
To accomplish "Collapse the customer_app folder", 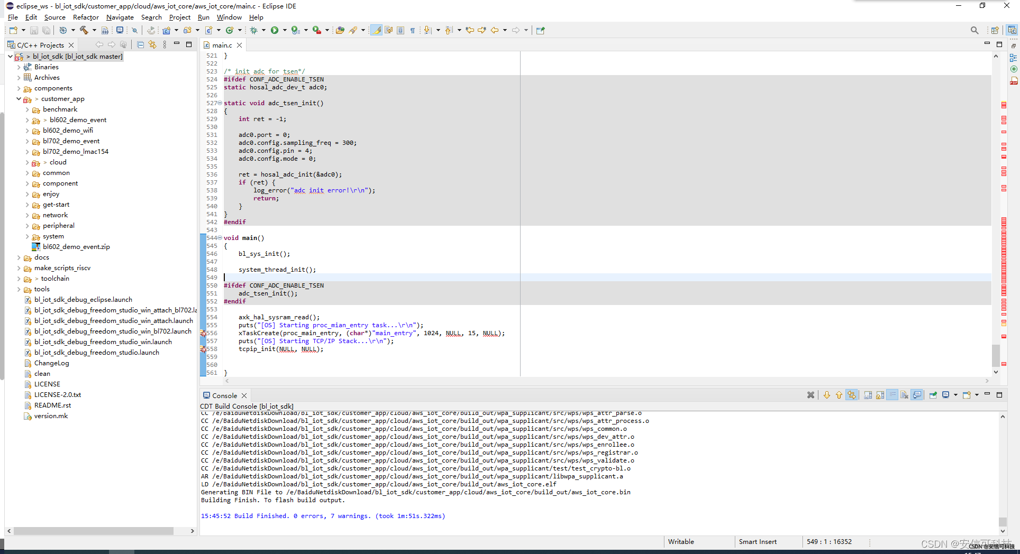I will click(x=19, y=99).
